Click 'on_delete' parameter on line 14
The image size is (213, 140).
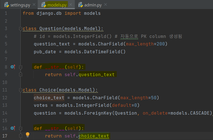155,113
